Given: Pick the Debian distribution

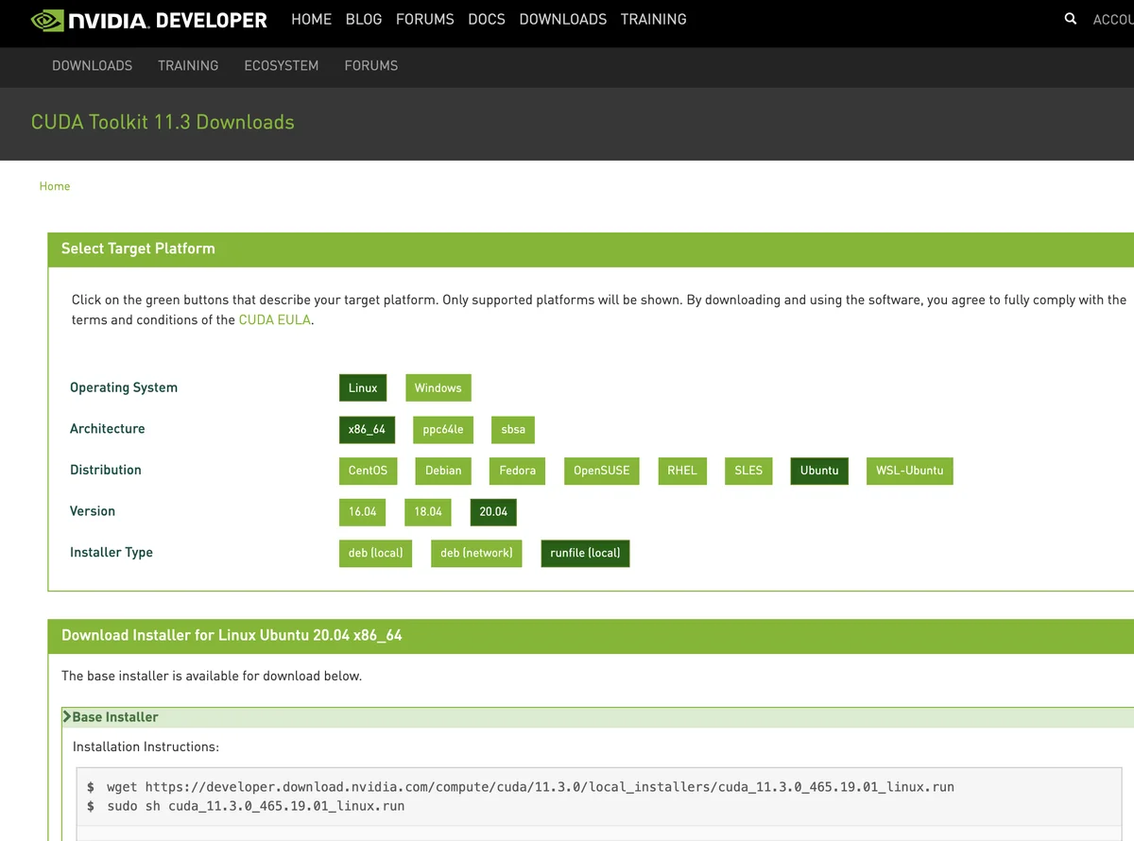Looking at the screenshot, I should pos(443,471).
